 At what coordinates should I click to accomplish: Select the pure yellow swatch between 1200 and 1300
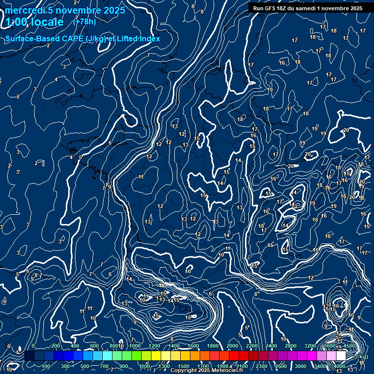coord(156,355)
